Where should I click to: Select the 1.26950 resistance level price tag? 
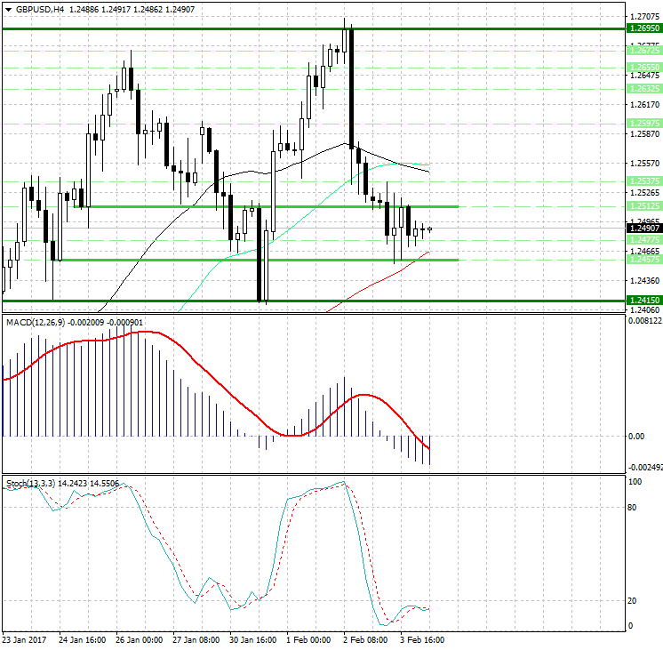(643, 28)
